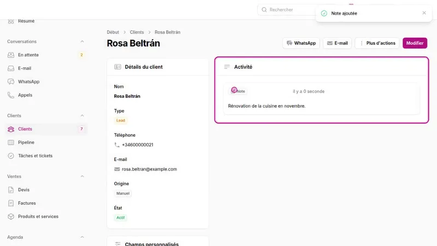437x246 pixels.
Task: Click the phone number +34600000021
Action: [138, 145]
